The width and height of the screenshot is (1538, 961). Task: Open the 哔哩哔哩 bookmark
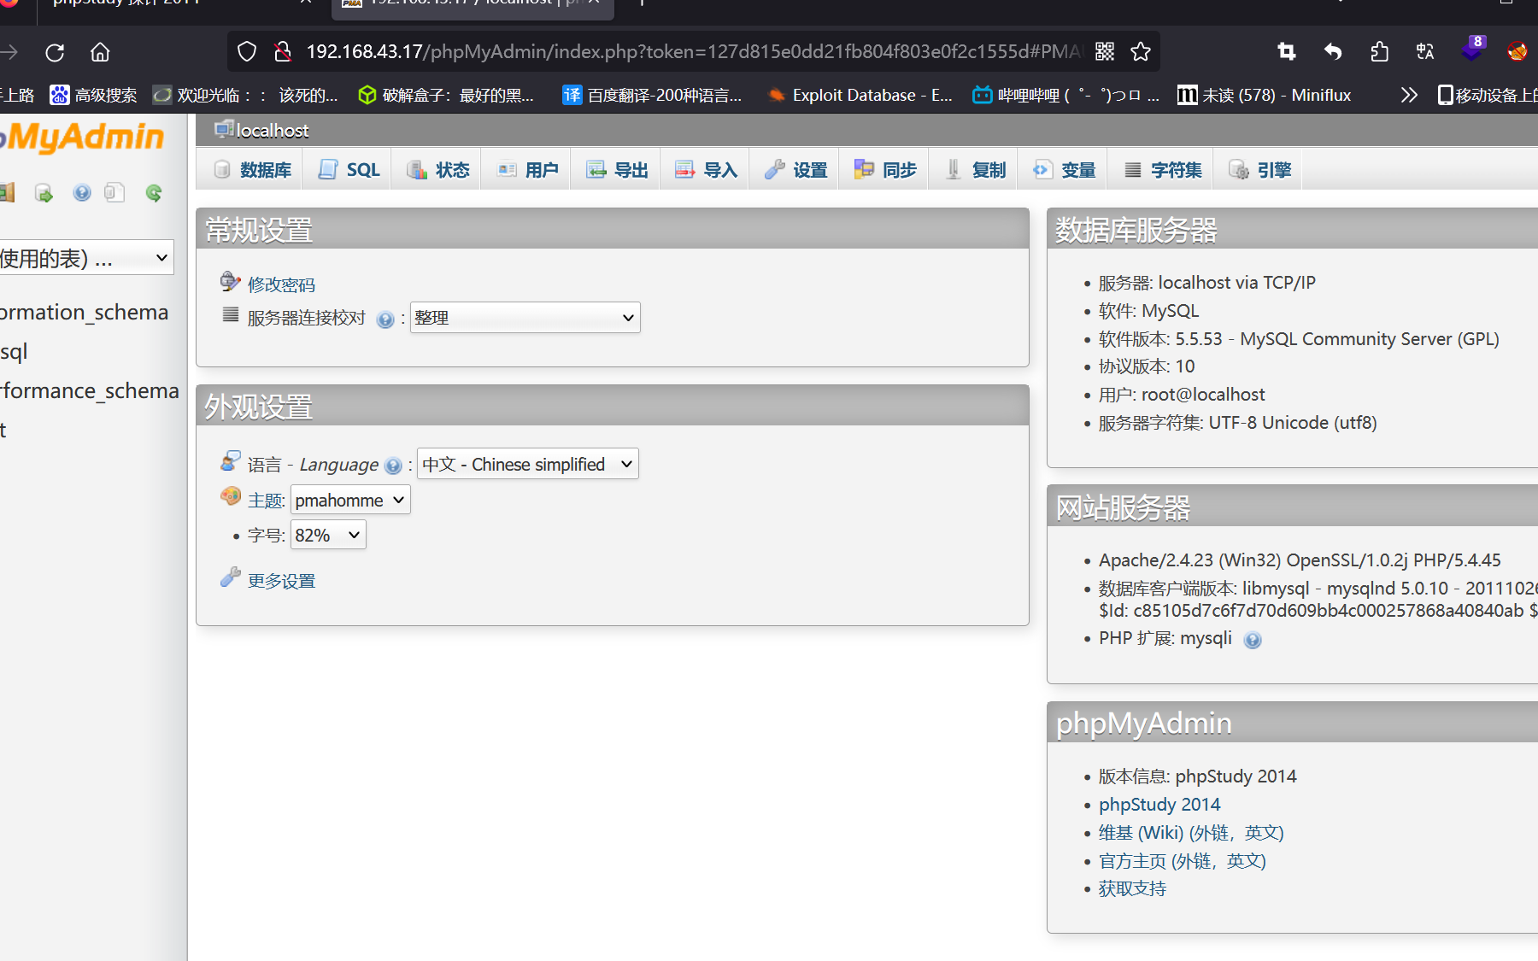pyautogui.click(x=1066, y=95)
